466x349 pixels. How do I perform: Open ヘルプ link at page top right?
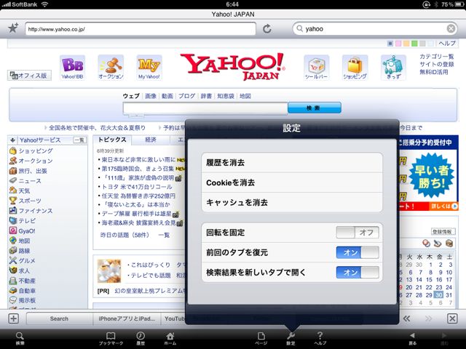(x=447, y=44)
